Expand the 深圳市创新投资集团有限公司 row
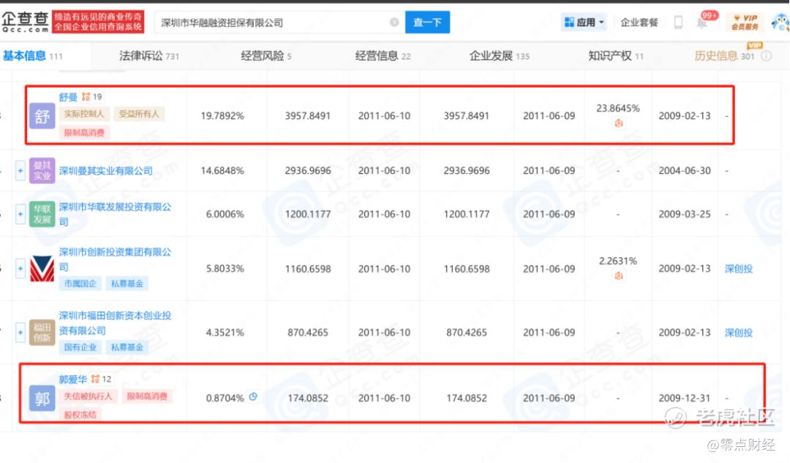 click(x=20, y=268)
